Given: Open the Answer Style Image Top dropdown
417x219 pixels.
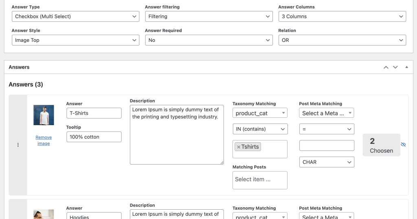Looking at the screenshot, I should click(75, 40).
